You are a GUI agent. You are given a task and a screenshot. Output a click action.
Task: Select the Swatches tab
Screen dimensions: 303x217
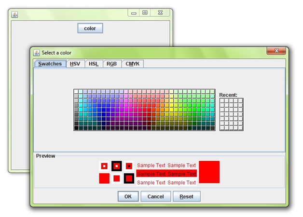click(50, 64)
